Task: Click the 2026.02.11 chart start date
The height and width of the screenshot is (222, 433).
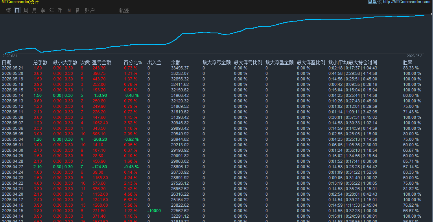Action: click(x=11, y=56)
